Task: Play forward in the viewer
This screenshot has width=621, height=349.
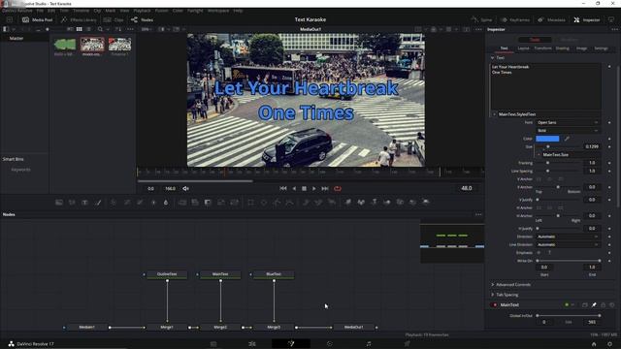Action: click(x=314, y=189)
